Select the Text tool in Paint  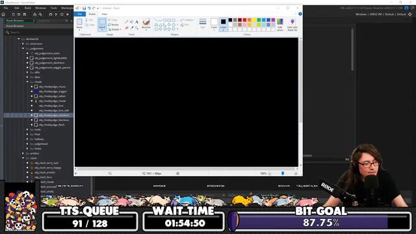136,21
